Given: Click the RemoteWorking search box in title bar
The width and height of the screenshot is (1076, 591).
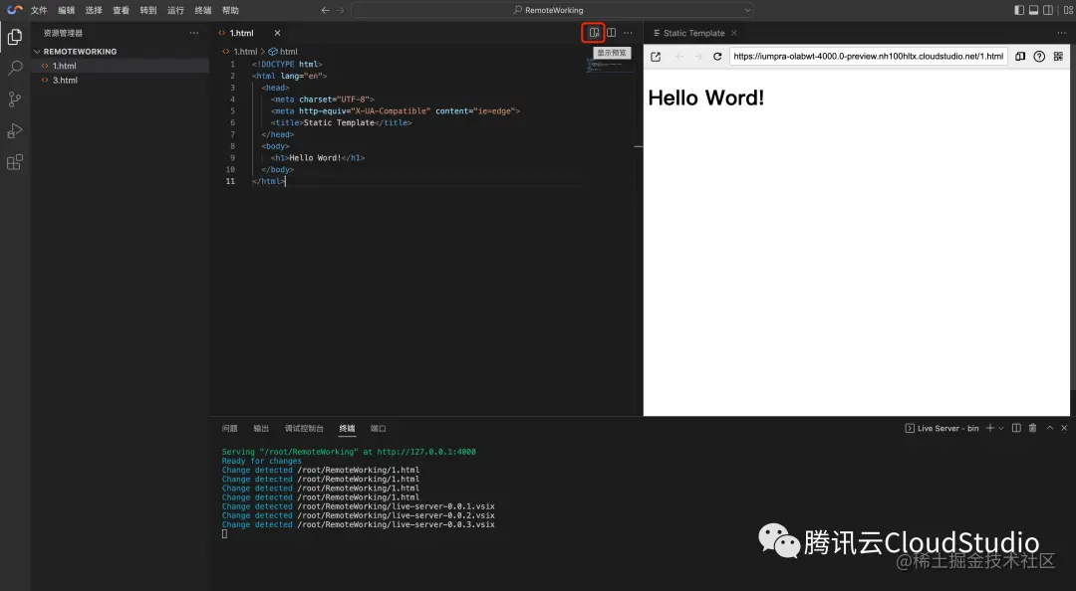Looking at the screenshot, I should point(552,10).
